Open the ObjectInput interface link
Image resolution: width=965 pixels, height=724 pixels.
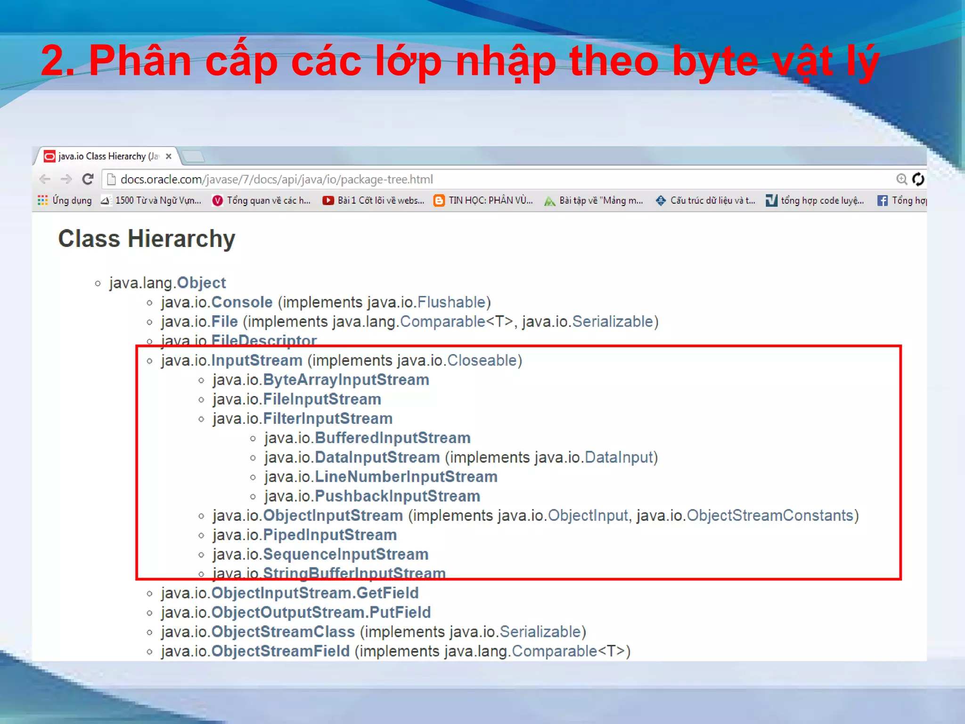[588, 515]
